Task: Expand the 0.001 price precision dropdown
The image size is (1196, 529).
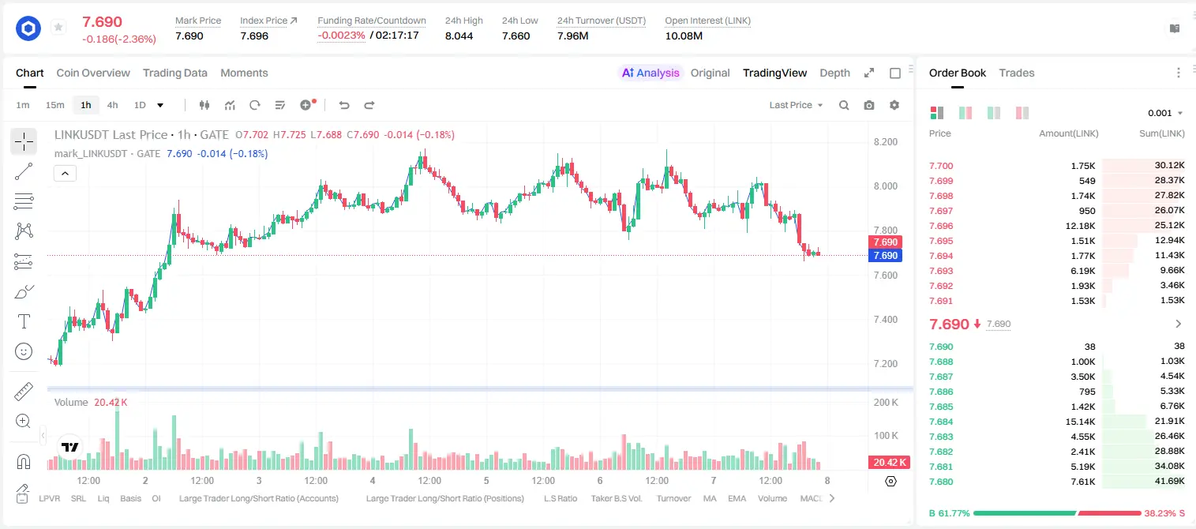Action: tap(1165, 113)
